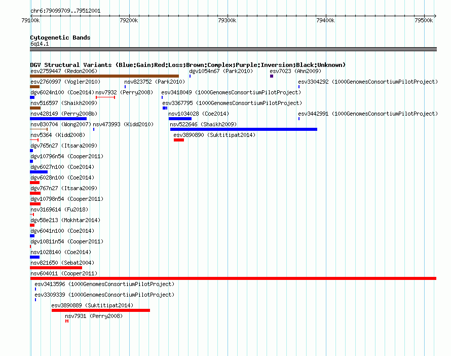Image resolution: width=451 pixels, height=356 pixels.
Task: Click dgv6041n100 (Coe2014) label
Action: coord(62,231)
